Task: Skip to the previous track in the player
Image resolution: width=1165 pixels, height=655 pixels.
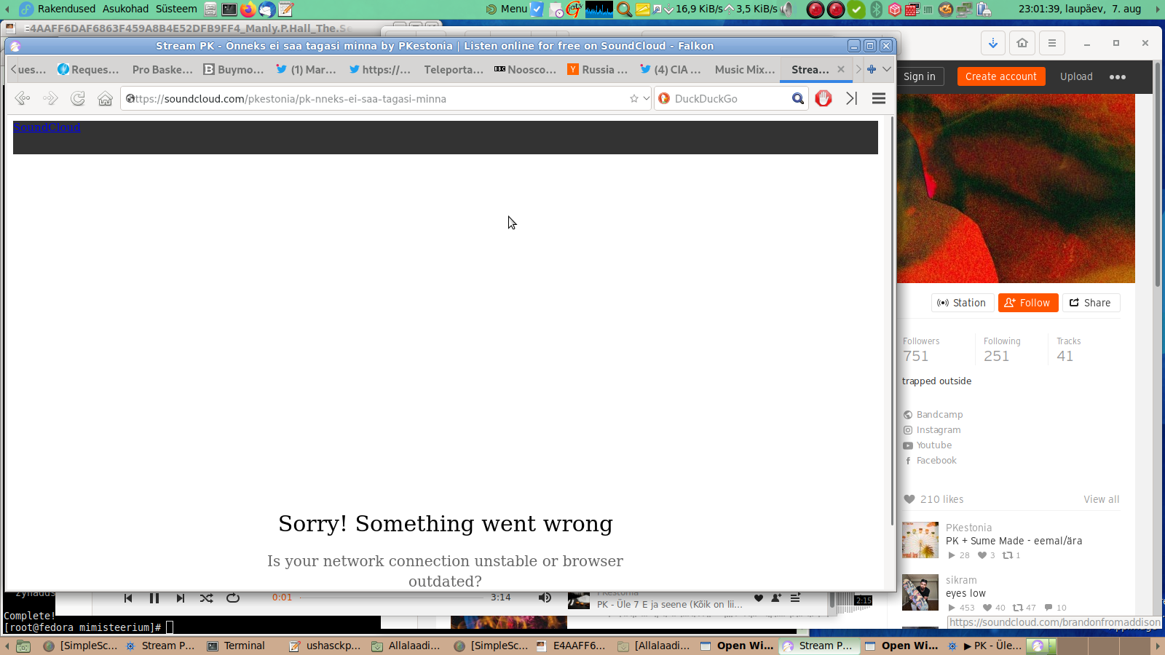Action: pyautogui.click(x=128, y=598)
